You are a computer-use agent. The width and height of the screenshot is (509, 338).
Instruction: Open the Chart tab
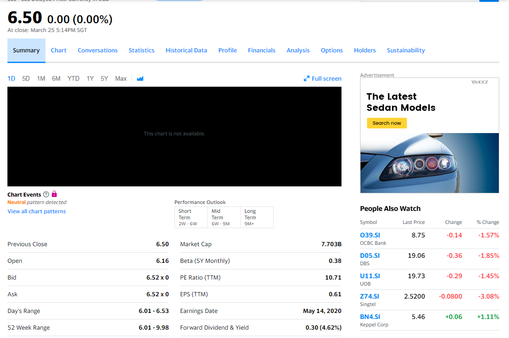[58, 50]
